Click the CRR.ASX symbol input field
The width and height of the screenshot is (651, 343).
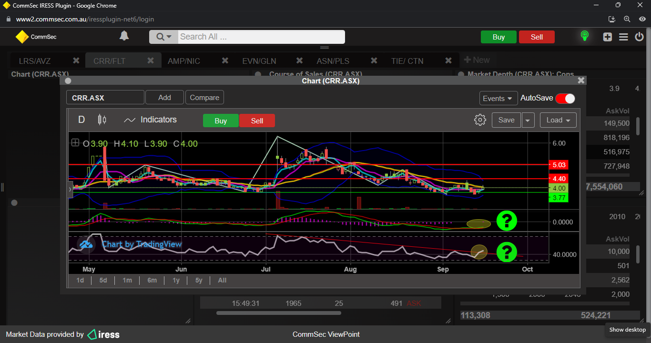[x=105, y=98]
